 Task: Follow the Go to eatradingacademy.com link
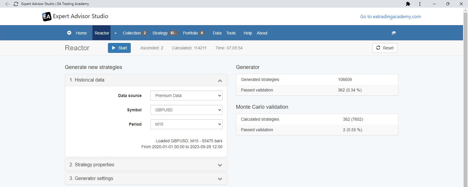390,17
